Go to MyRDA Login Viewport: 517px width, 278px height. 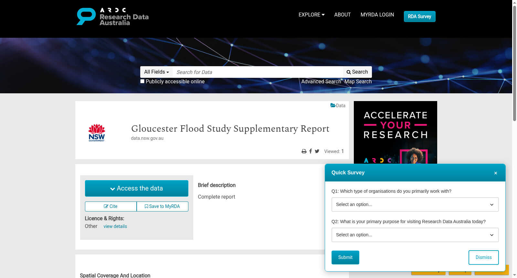(x=377, y=15)
